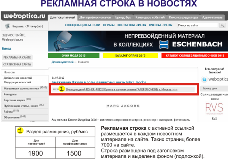Open Объявления sidebar section
The width and height of the screenshot is (228, 159).
[25, 117]
